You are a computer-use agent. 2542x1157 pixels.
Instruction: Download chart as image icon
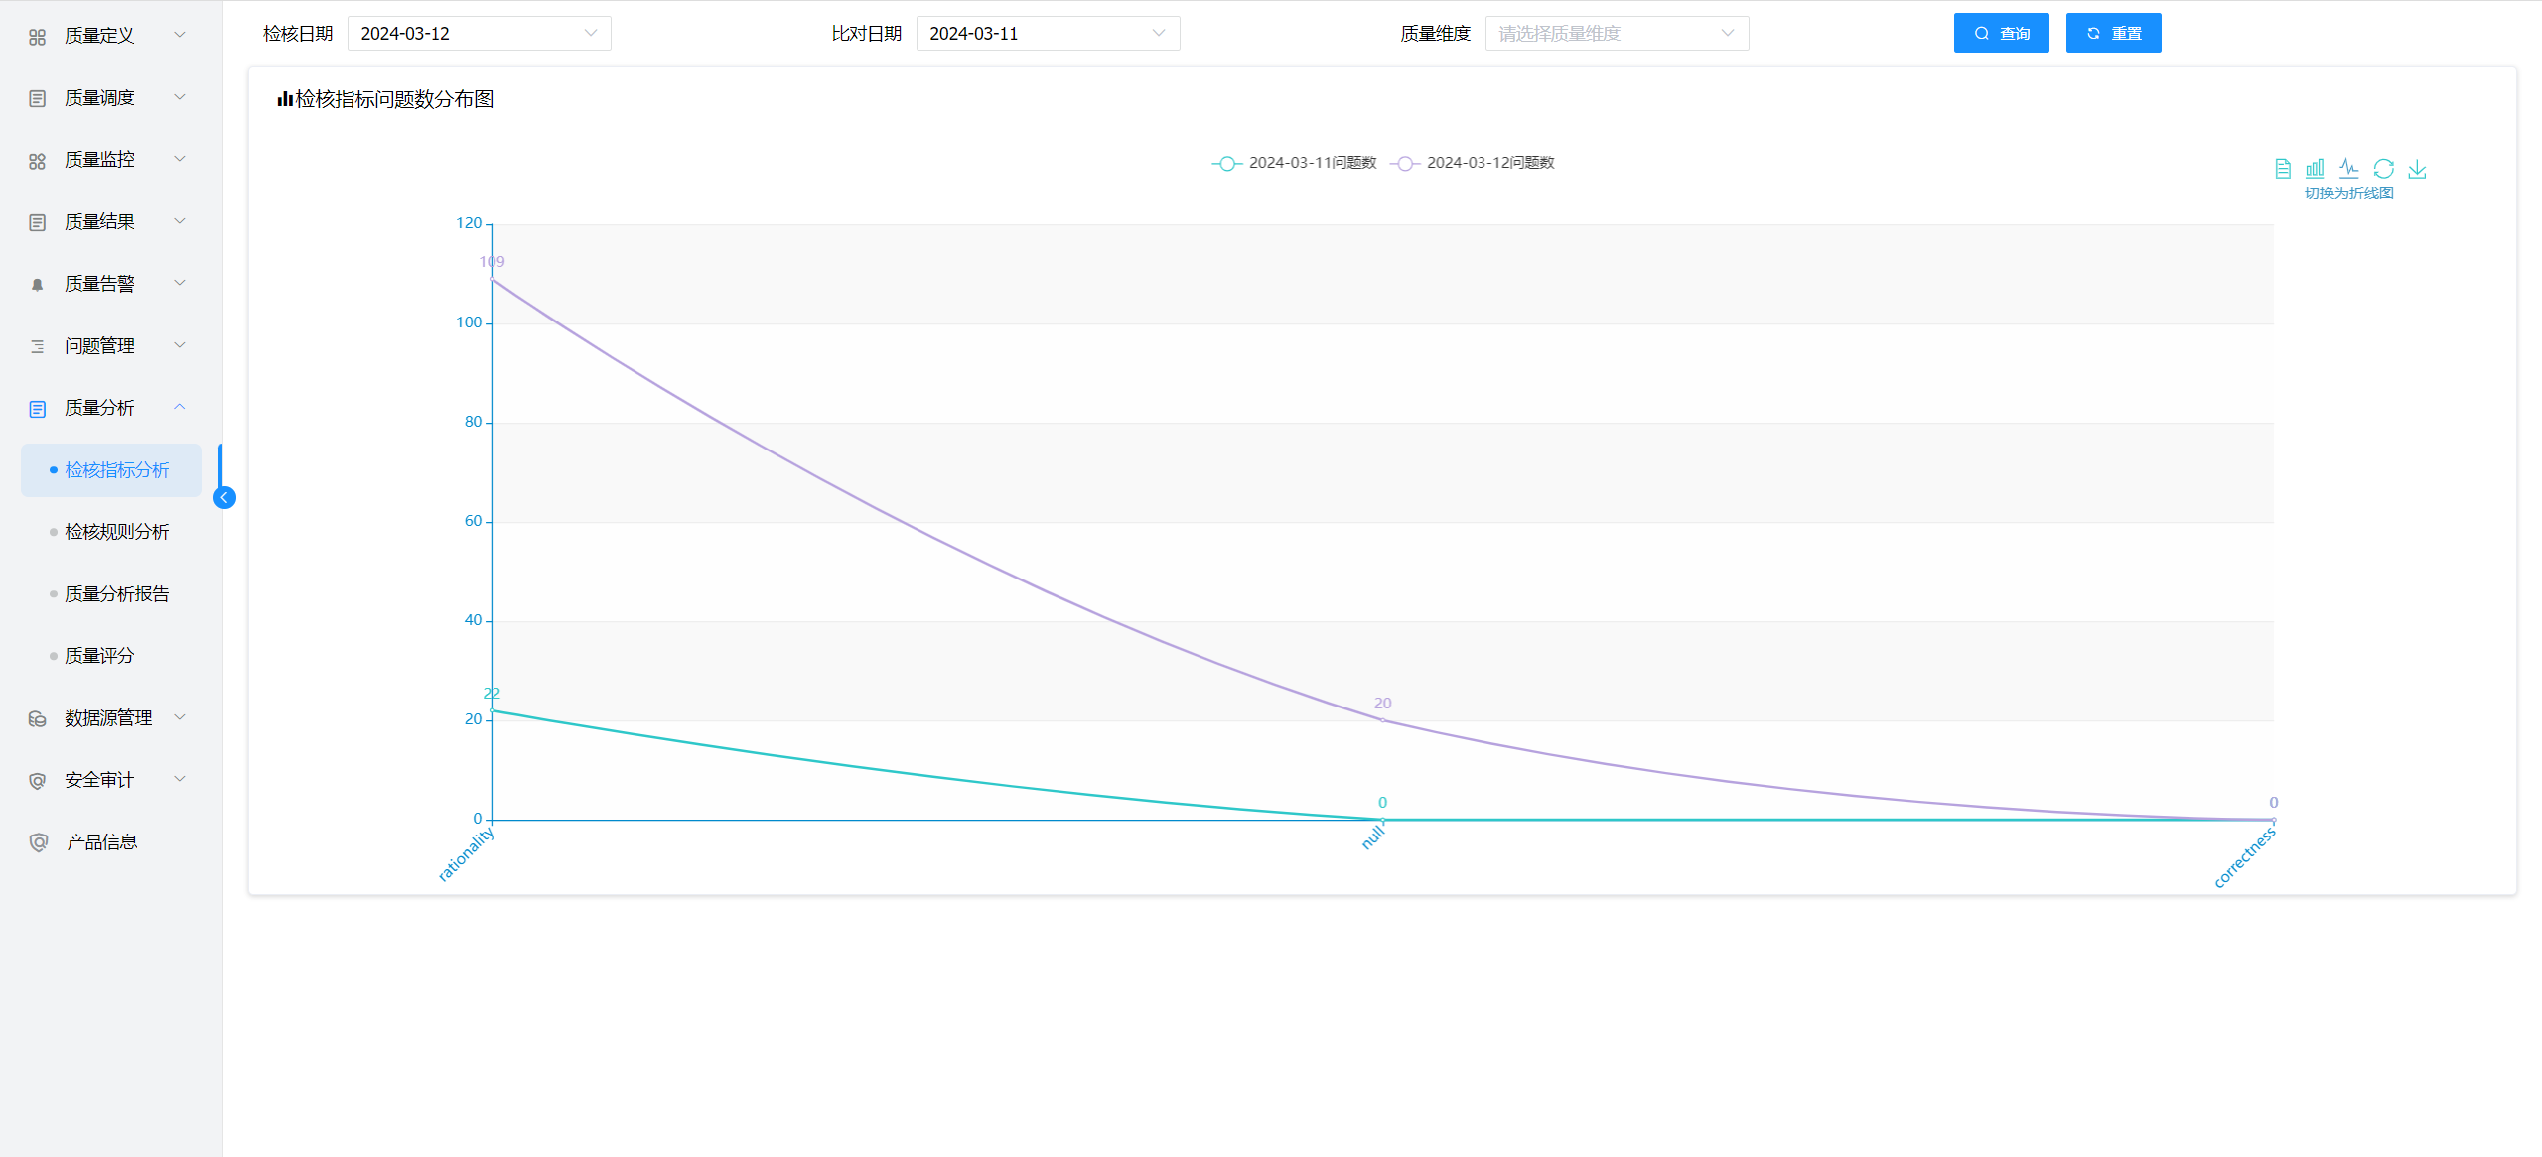click(x=2417, y=169)
